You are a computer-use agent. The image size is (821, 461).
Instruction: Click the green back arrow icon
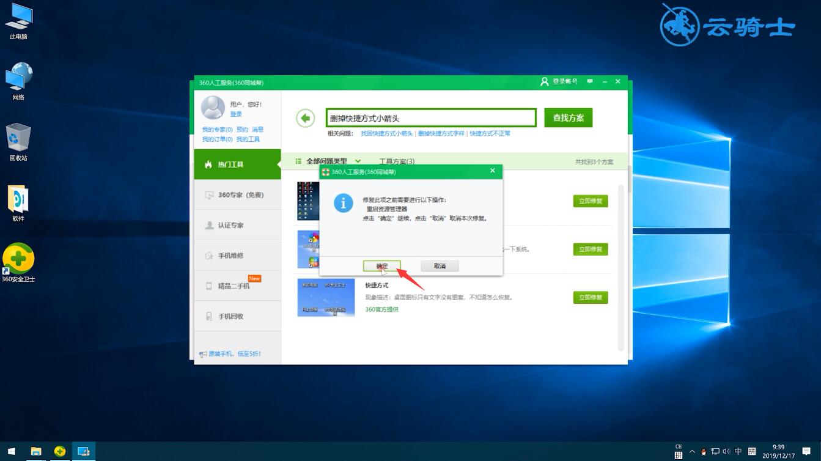click(x=305, y=118)
